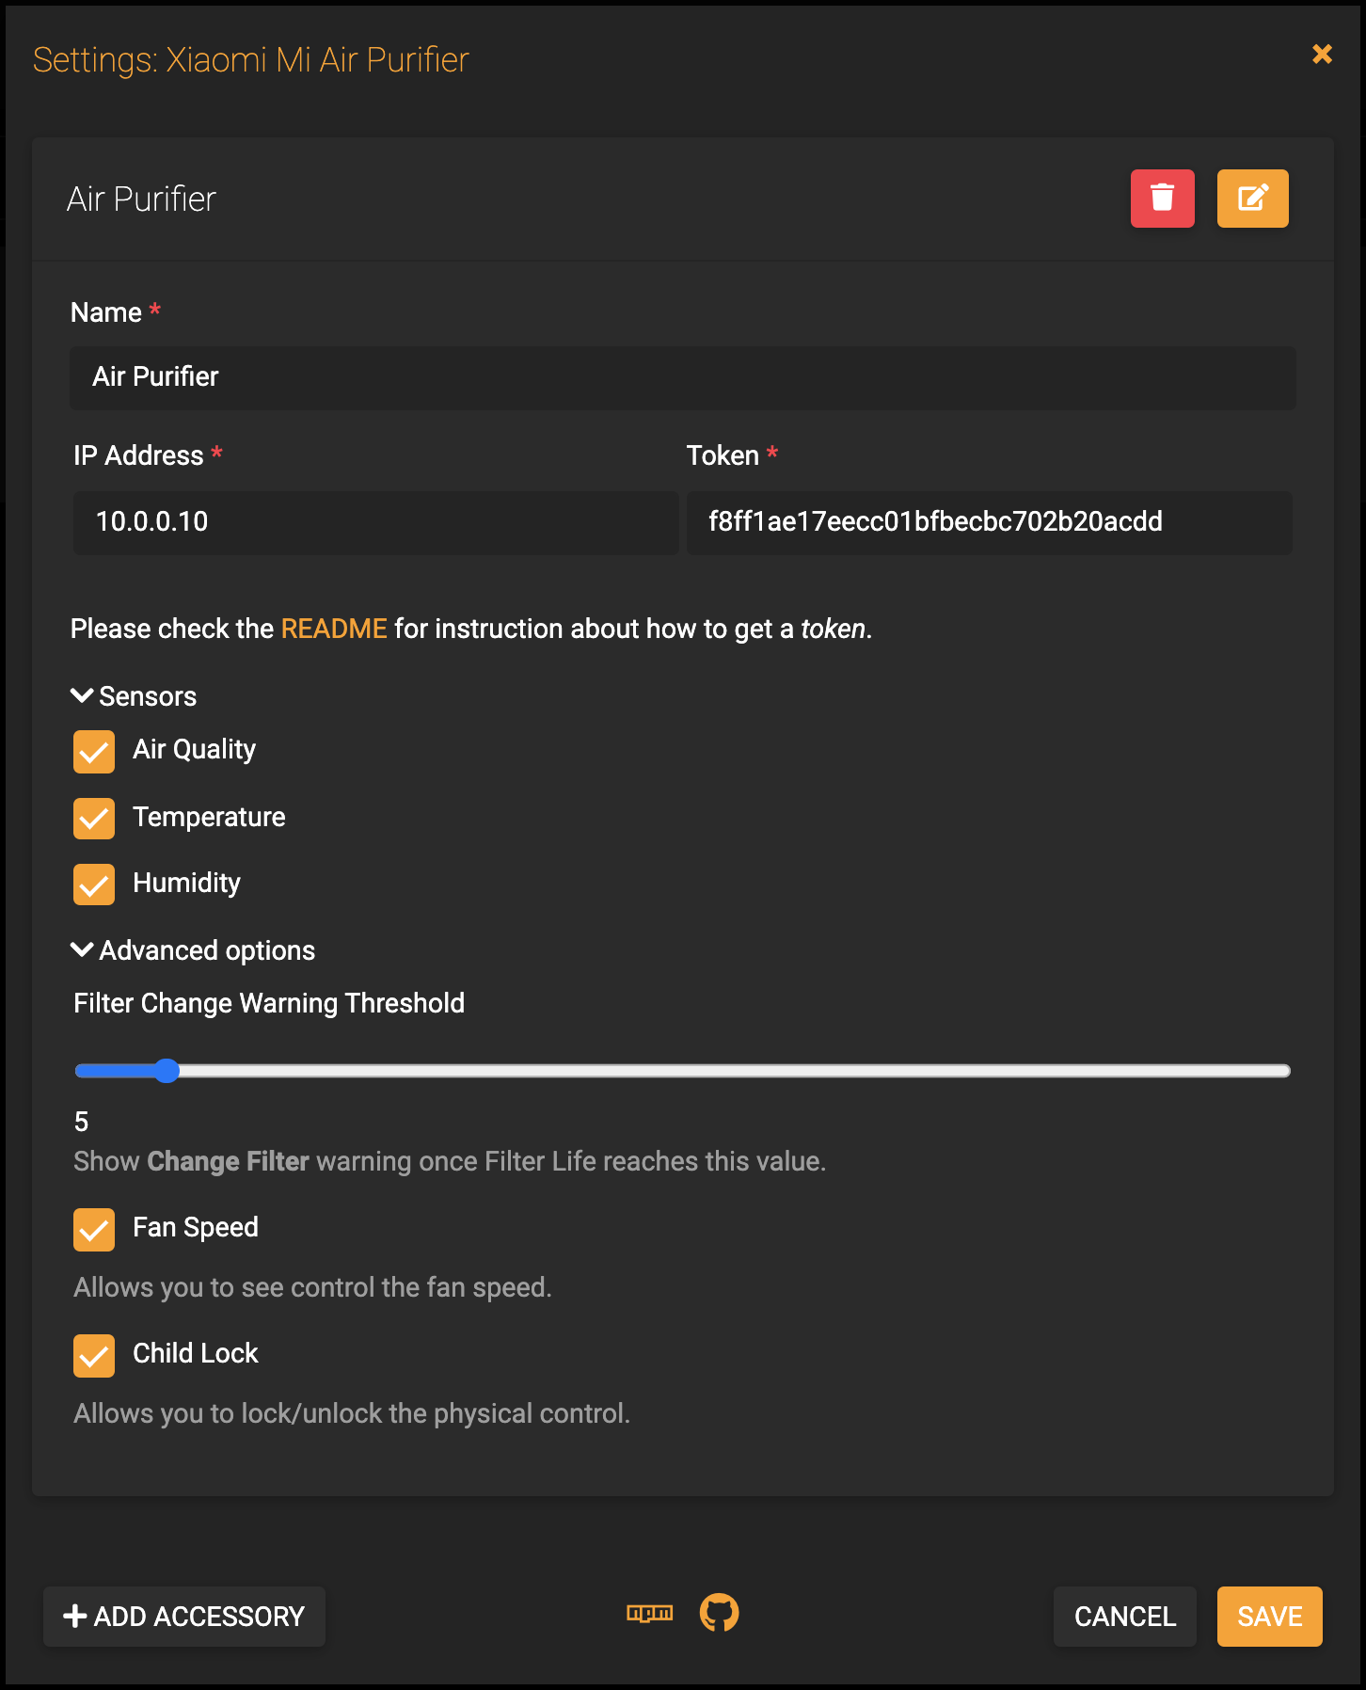This screenshot has height=1690, width=1366.
Task: Focus the IP Address input field
Action: pyautogui.click(x=376, y=522)
